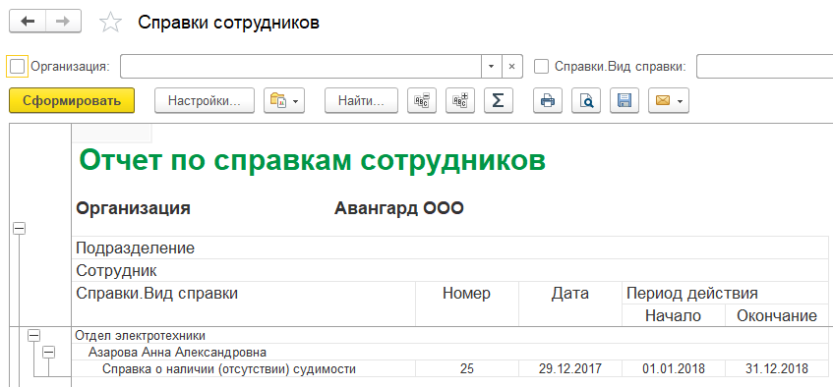Select the Отдел электротехники row

pyautogui.click(x=449, y=336)
